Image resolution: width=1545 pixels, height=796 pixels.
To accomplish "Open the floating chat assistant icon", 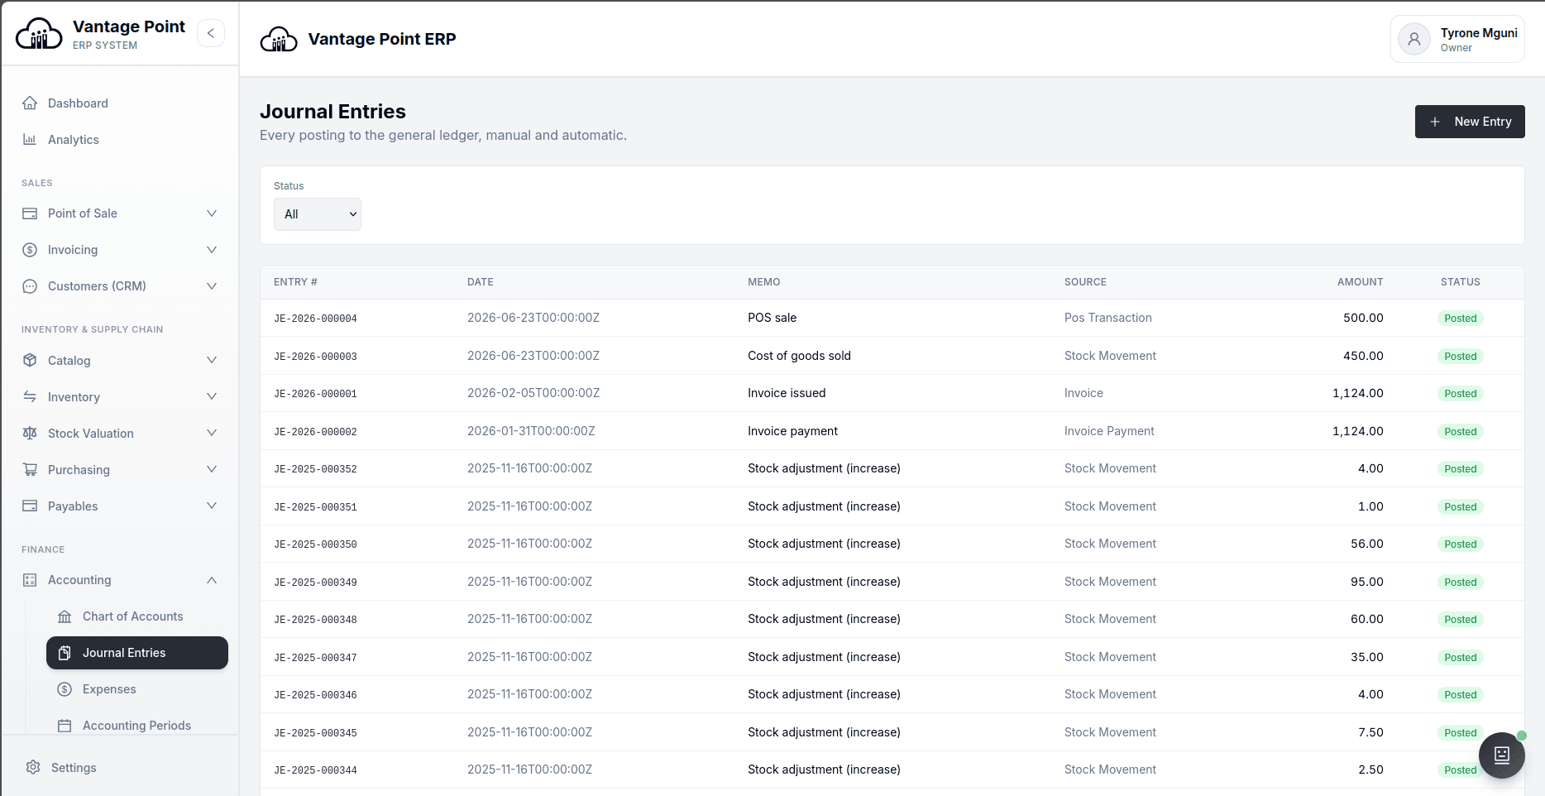I will pyautogui.click(x=1502, y=755).
